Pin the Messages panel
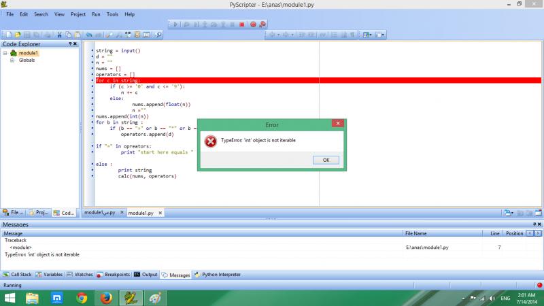Viewport: 544px width, 306px height. (534, 224)
